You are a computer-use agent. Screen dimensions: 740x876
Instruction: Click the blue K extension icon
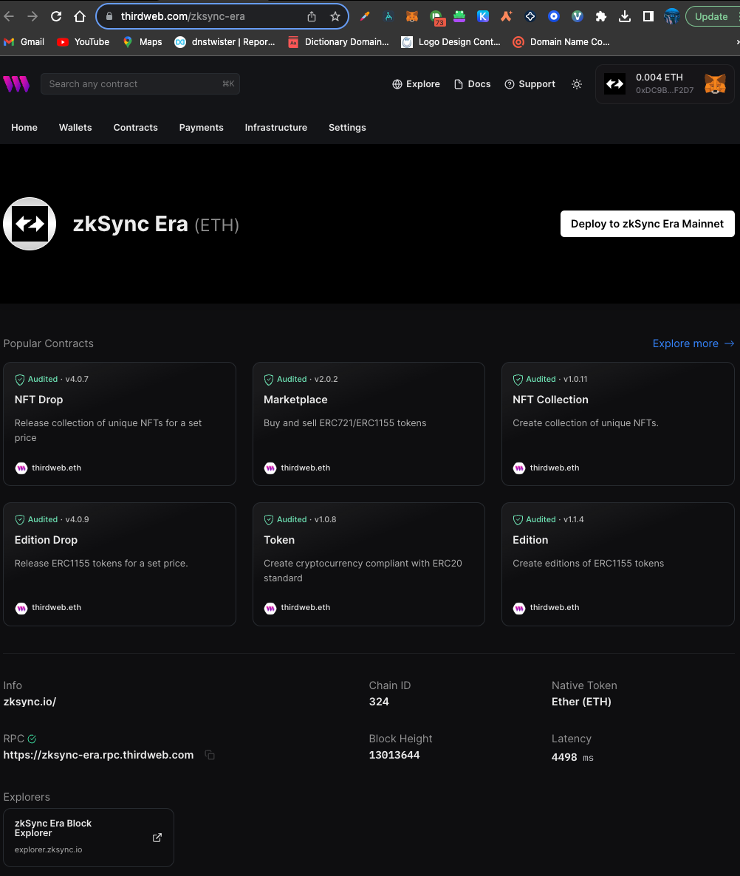point(483,17)
